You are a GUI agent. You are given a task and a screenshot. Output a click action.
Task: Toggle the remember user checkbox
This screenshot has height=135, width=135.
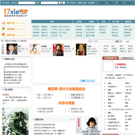tap(68, 2)
